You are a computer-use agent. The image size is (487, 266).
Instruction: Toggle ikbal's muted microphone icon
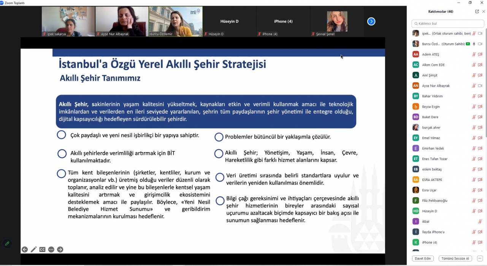pyautogui.click(x=480, y=222)
